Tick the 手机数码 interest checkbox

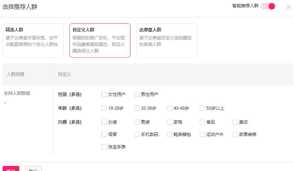pos(137,135)
